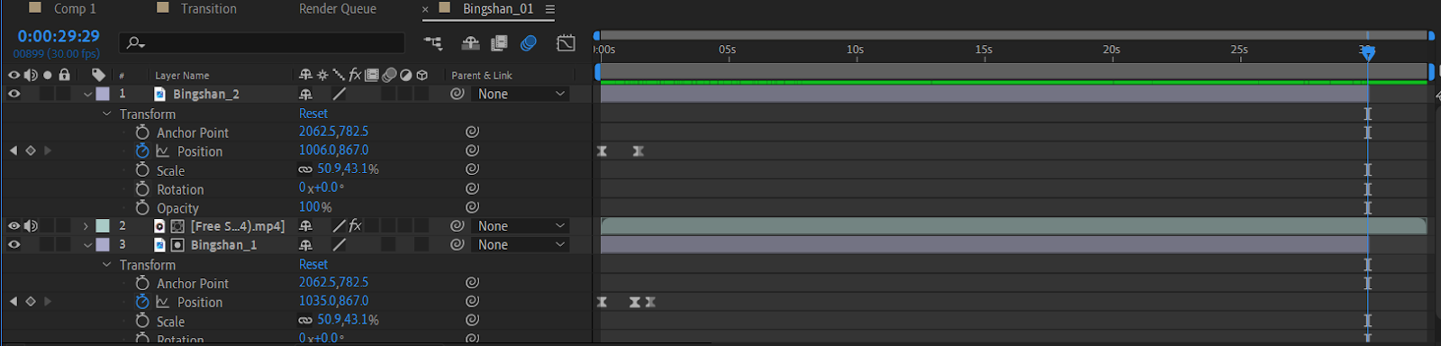Viewport: 1441px width, 346px height.
Task: Mute audio of [Free S...4).mp4 layer
Action: tap(31, 226)
